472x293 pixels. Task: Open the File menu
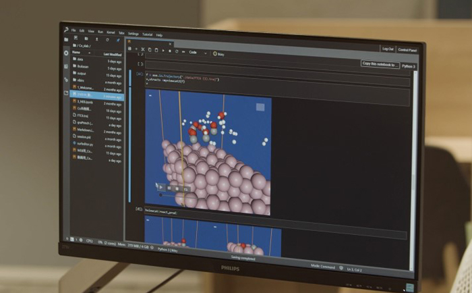pos(73,30)
